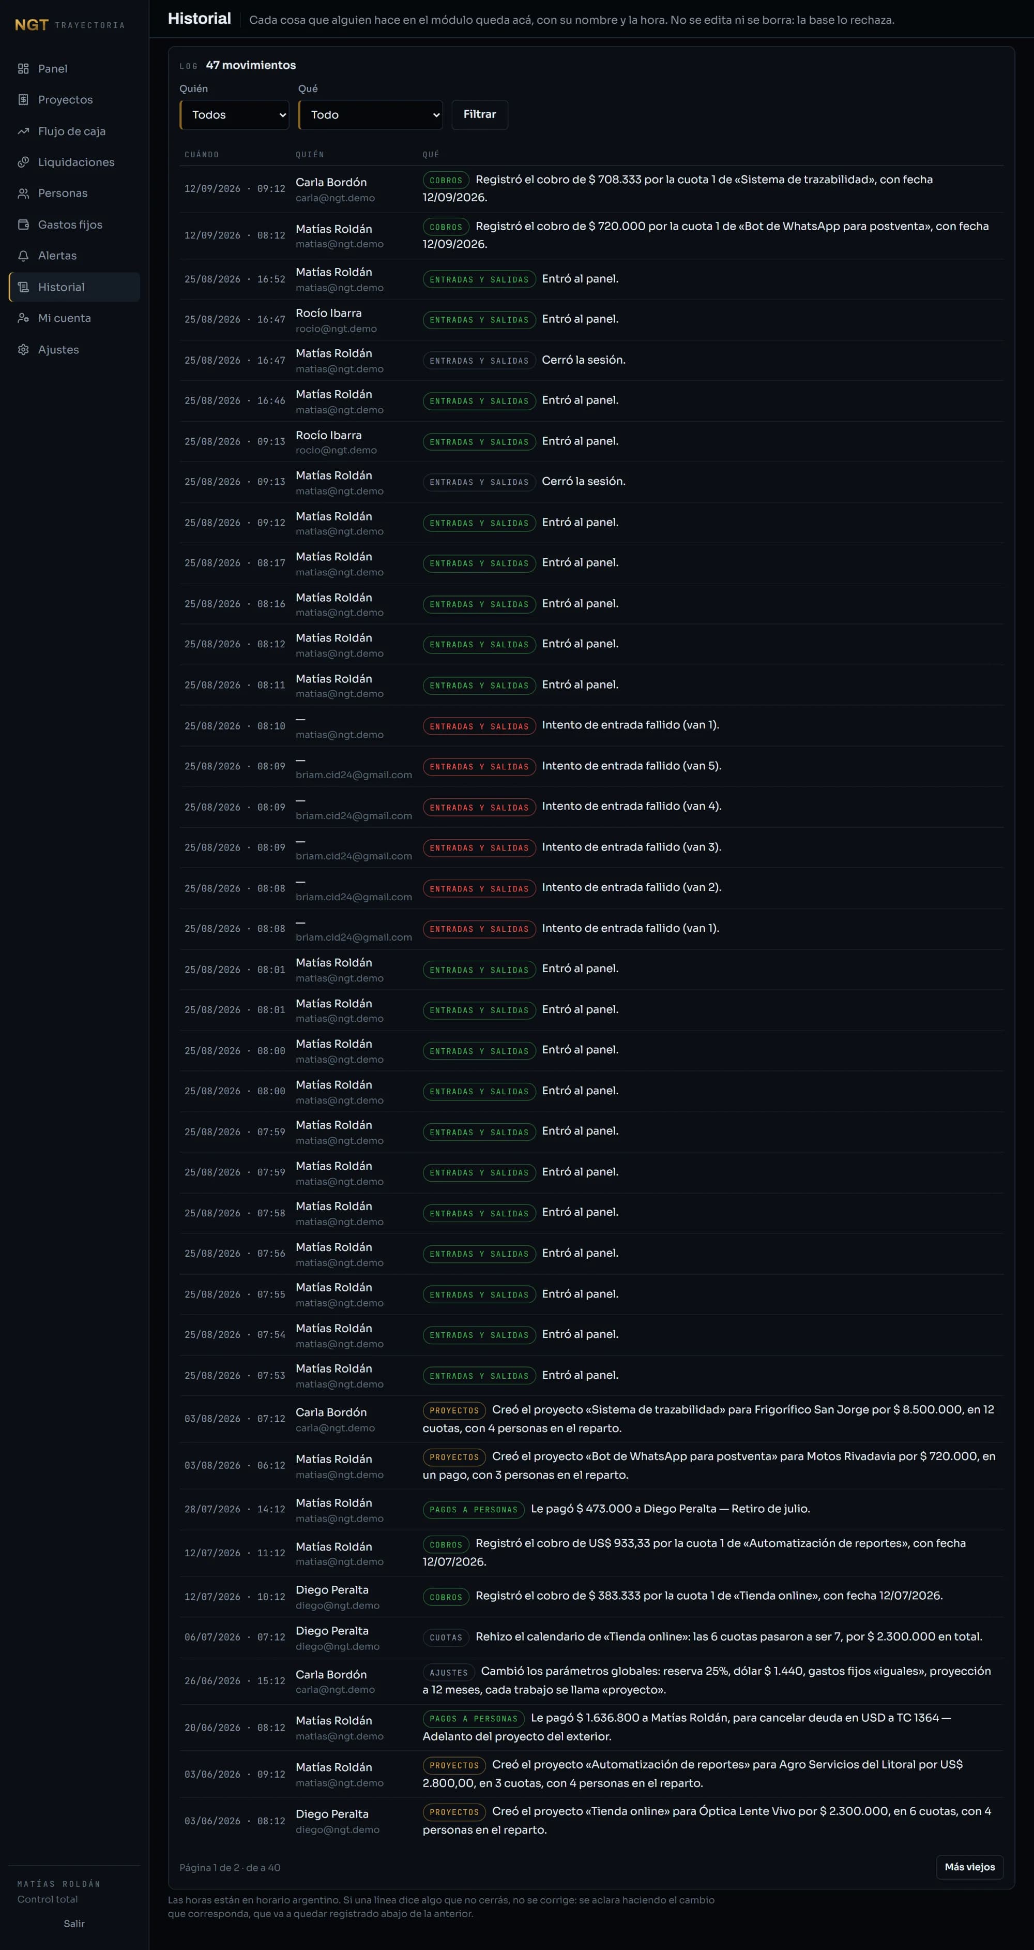Click the COBROS tag on Carla Bordón's entry
Screen dimensions: 1034x1950
pos(446,180)
